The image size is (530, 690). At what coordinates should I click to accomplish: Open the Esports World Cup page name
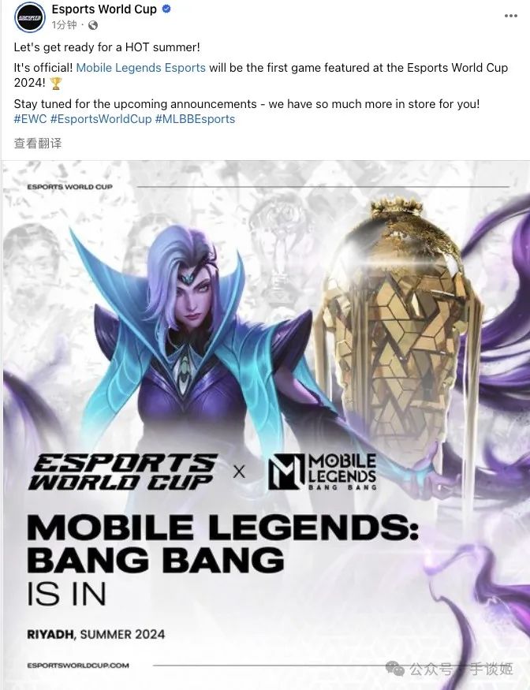tap(104, 9)
